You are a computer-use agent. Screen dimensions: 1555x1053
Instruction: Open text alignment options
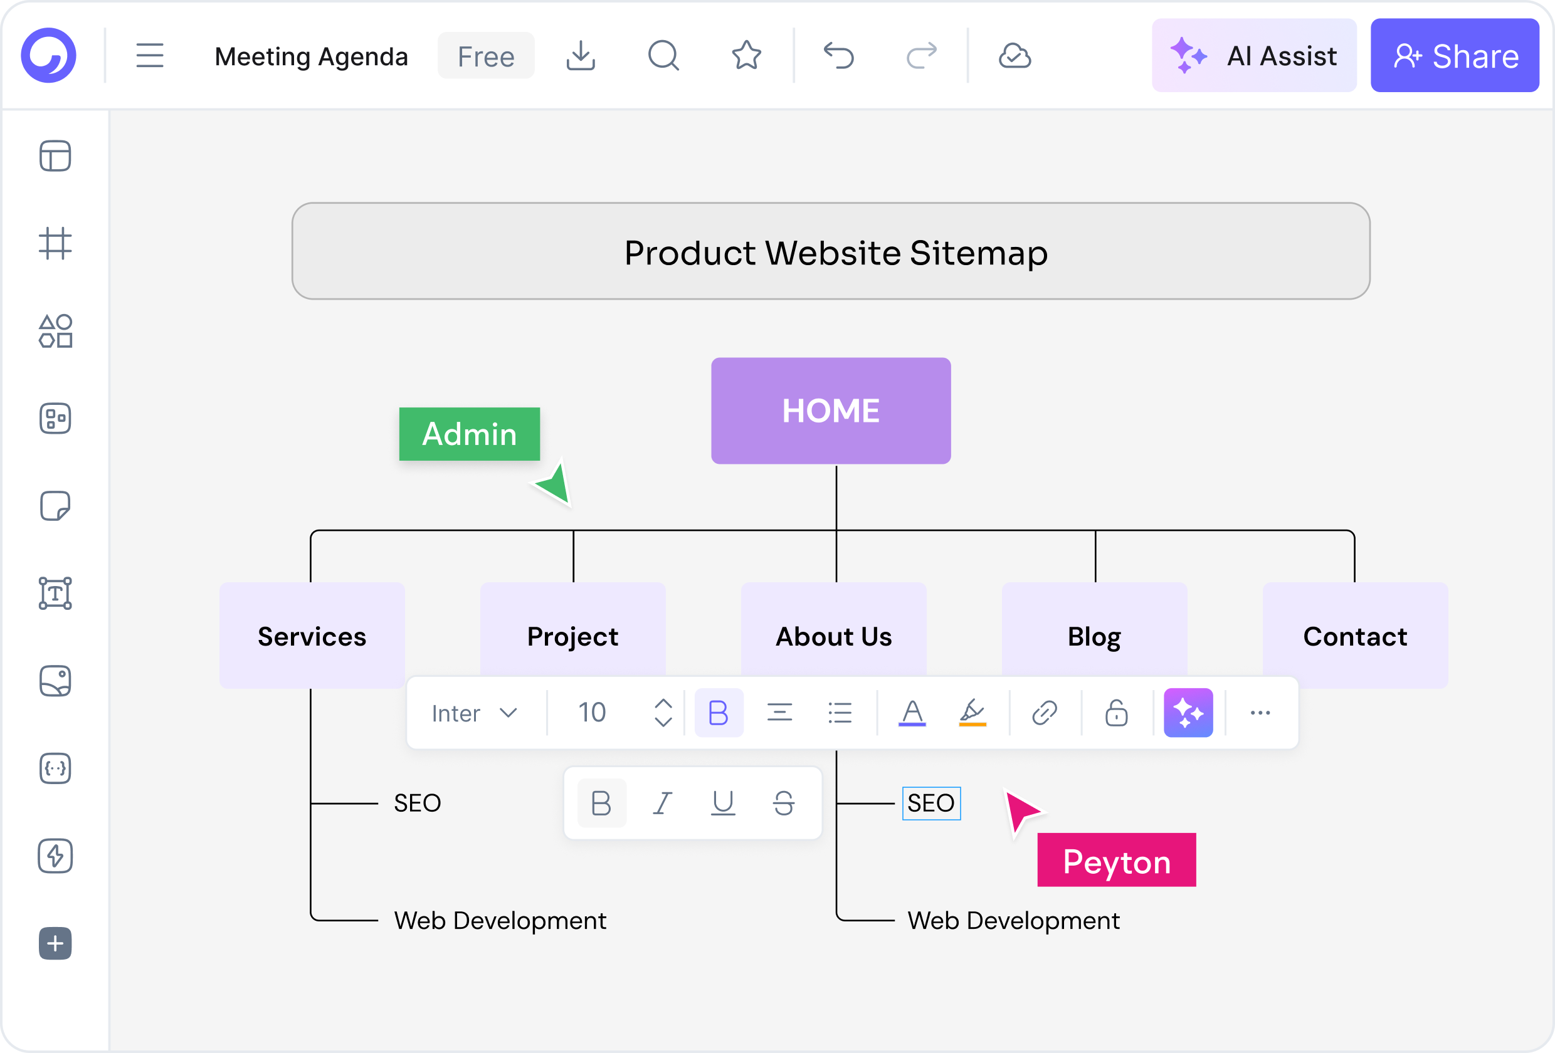point(779,713)
